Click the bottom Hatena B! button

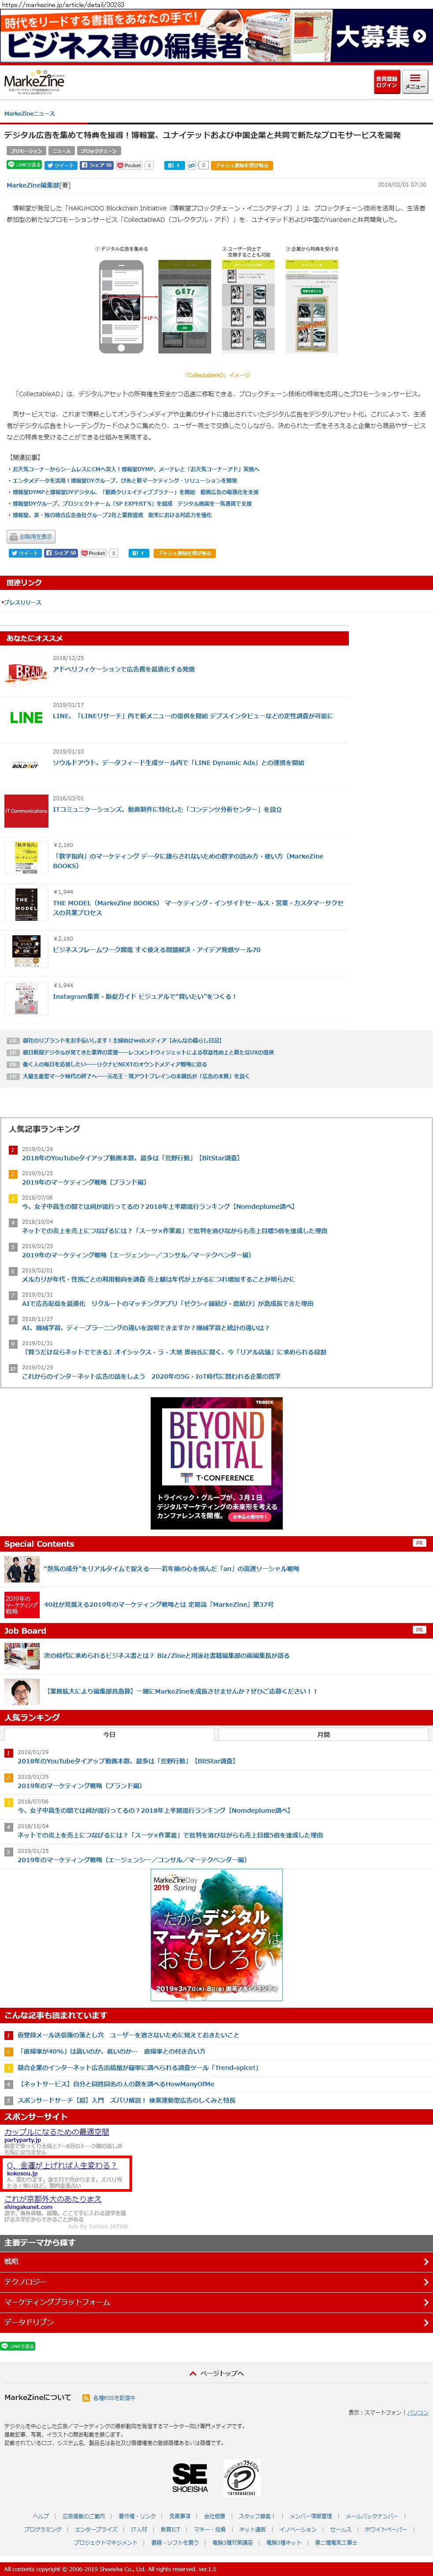coord(139,553)
